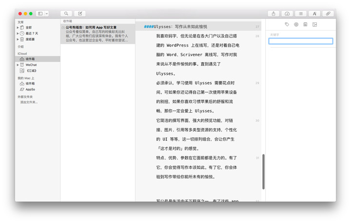Switch to the notes attachment tab
The height and width of the screenshot is (223, 351).
click(x=305, y=24)
